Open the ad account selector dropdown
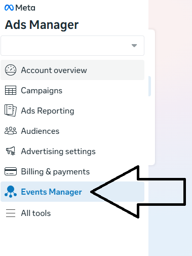This screenshot has height=256, width=192. (x=72, y=46)
